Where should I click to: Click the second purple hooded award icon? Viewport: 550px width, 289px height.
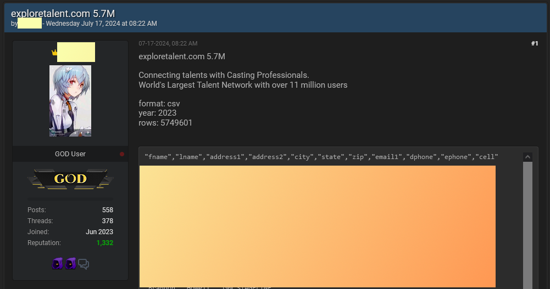[x=70, y=263]
